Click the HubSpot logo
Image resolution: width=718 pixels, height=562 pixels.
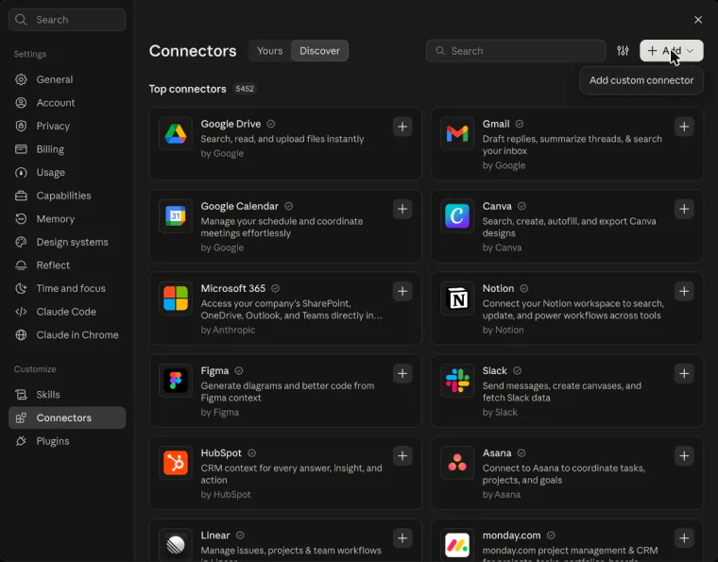(x=176, y=463)
